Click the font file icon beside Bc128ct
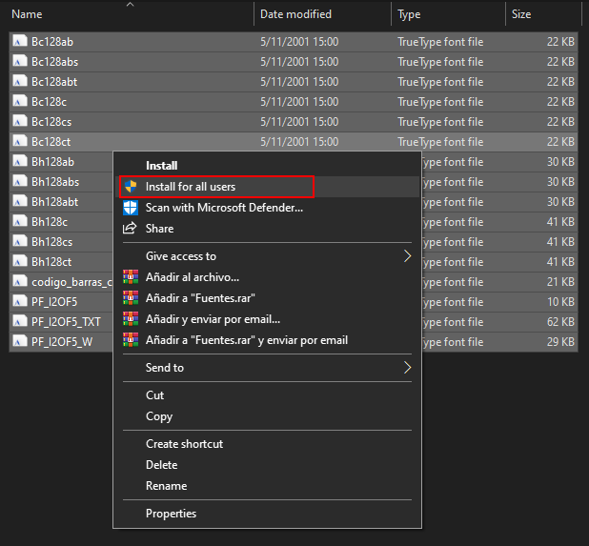 click(19, 142)
